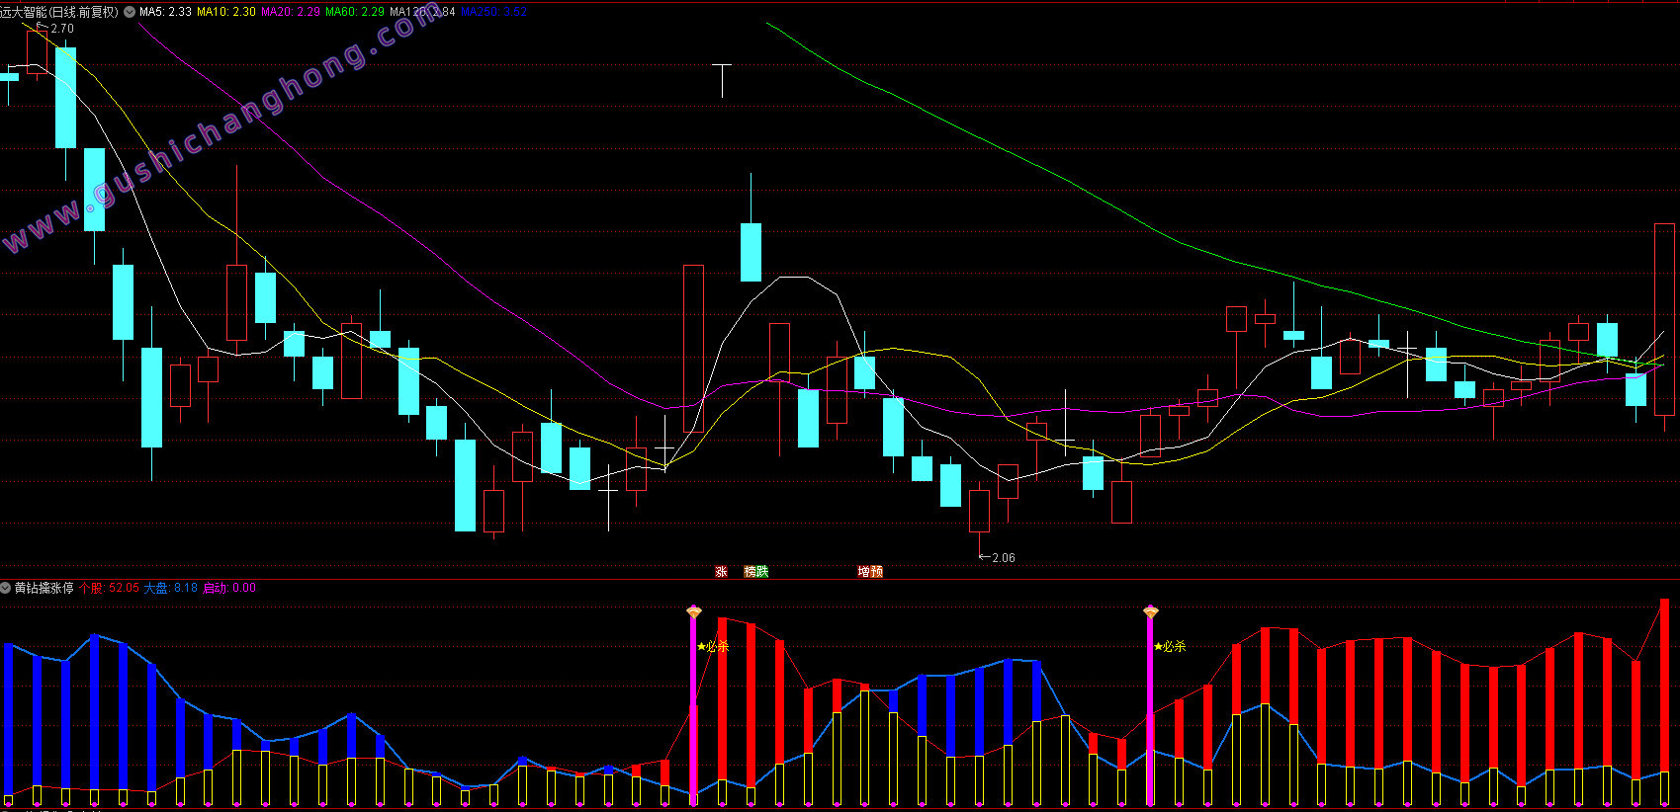
Task: Click the 2.06 low price label
Action: pyautogui.click(x=1004, y=558)
